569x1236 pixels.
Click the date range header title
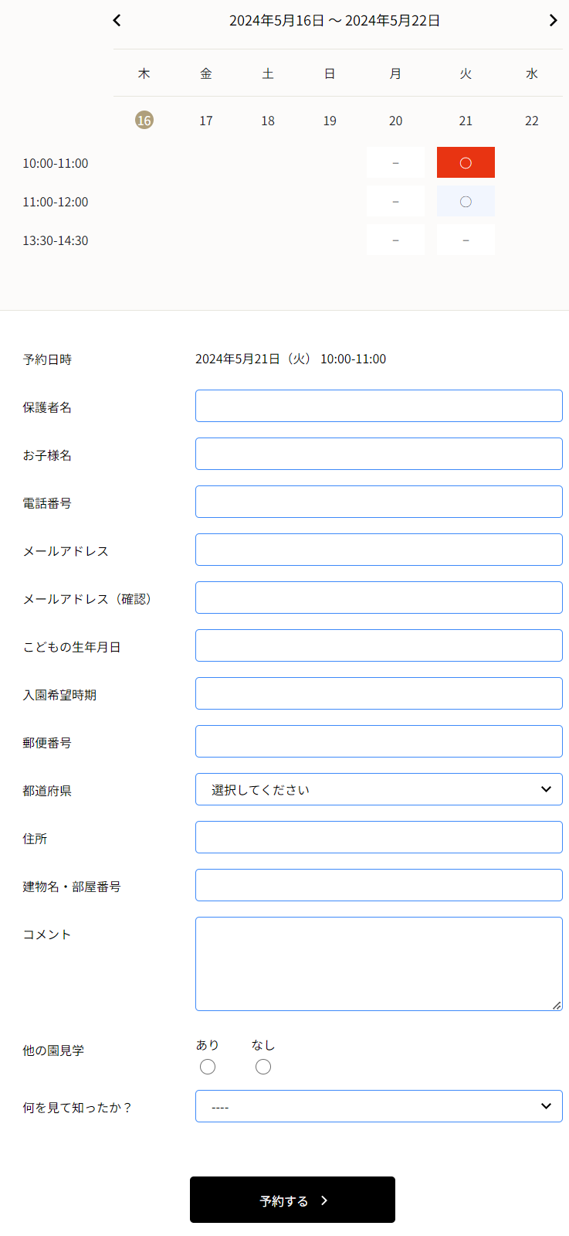pyautogui.click(x=335, y=20)
